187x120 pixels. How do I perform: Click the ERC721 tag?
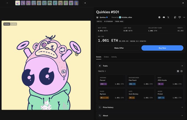click(x=99, y=21)
